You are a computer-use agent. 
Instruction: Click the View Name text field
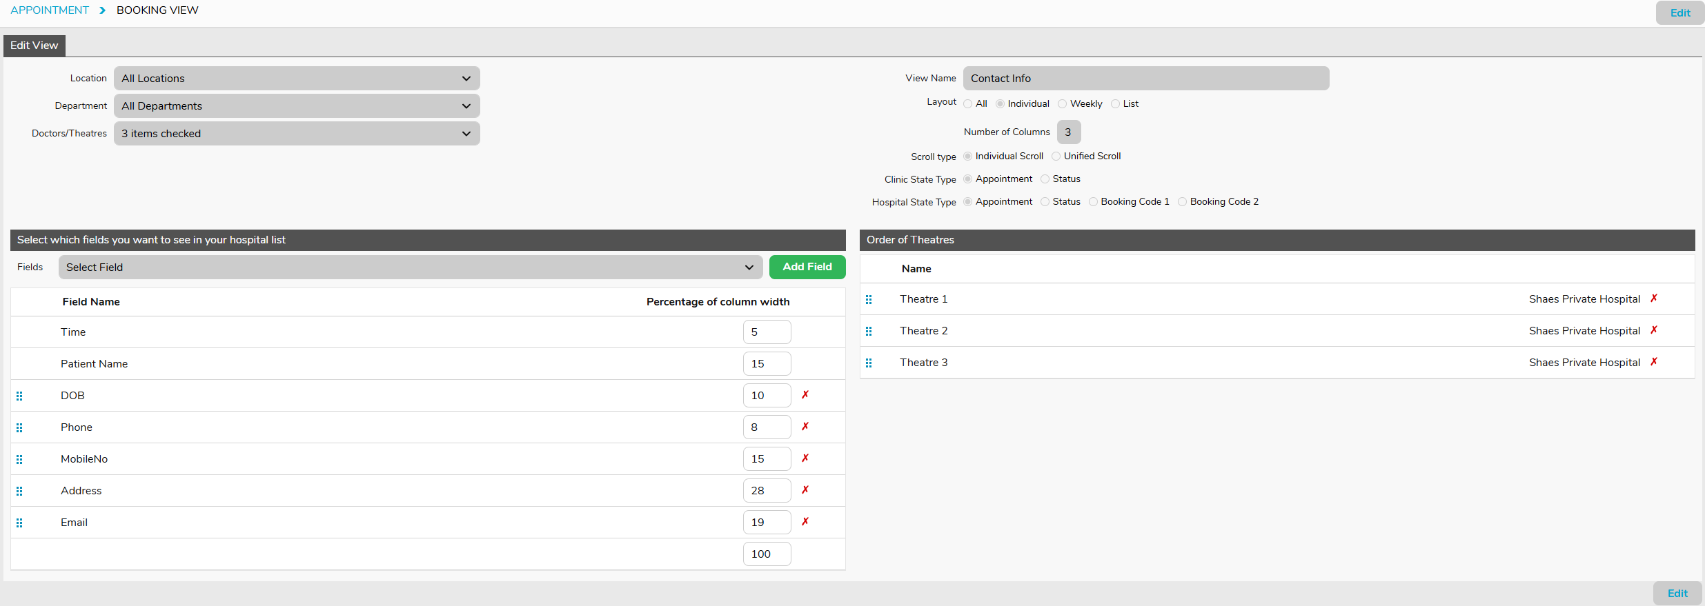(1145, 79)
